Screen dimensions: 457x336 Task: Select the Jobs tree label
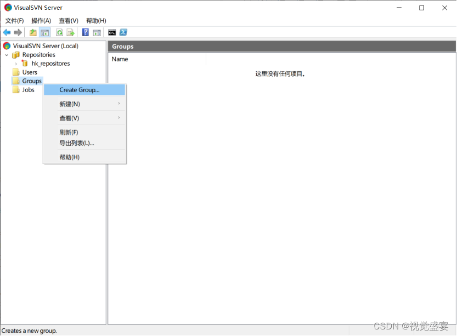(29, 90)
